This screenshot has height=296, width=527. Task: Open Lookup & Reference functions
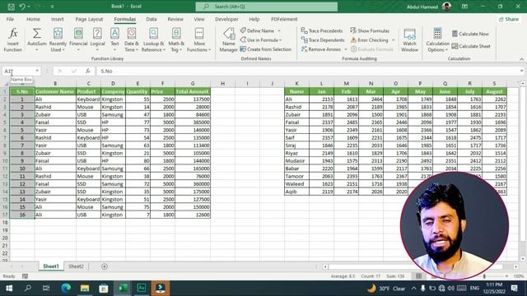(x=153, y=39)
